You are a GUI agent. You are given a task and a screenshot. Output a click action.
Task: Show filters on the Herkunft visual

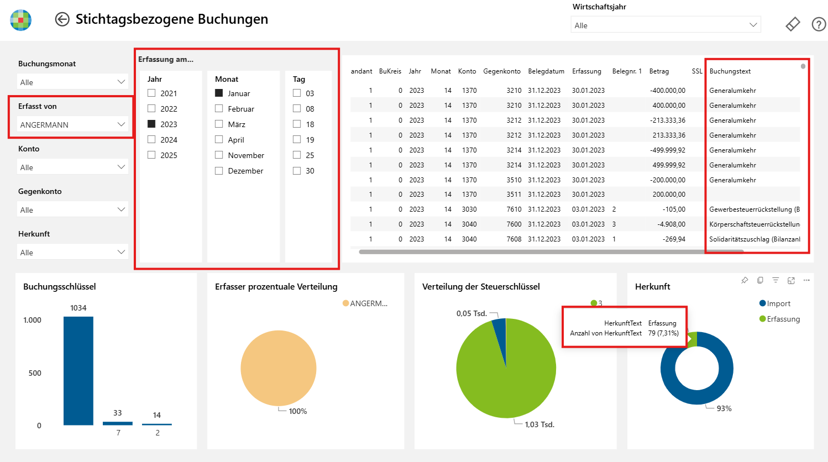(775, 280)
